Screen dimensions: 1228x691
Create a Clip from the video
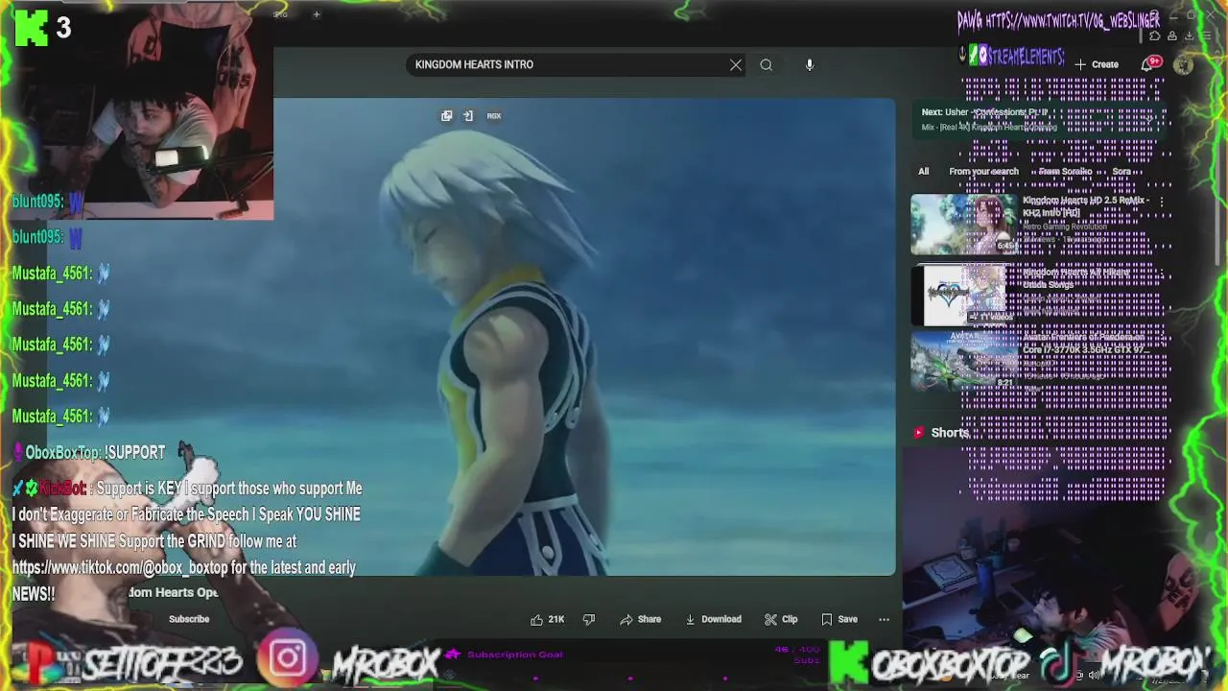781,619
